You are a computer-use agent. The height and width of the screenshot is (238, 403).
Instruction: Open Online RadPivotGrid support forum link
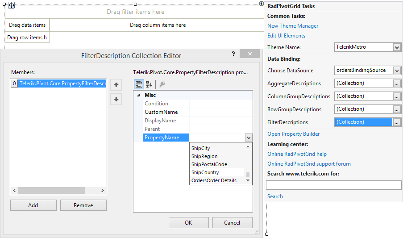pos(309,164)
